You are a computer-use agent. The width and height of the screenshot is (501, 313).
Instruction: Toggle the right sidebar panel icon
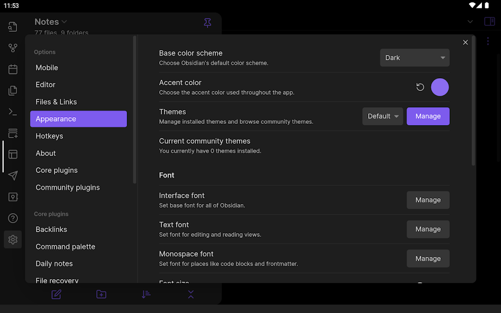pos(488,22)
